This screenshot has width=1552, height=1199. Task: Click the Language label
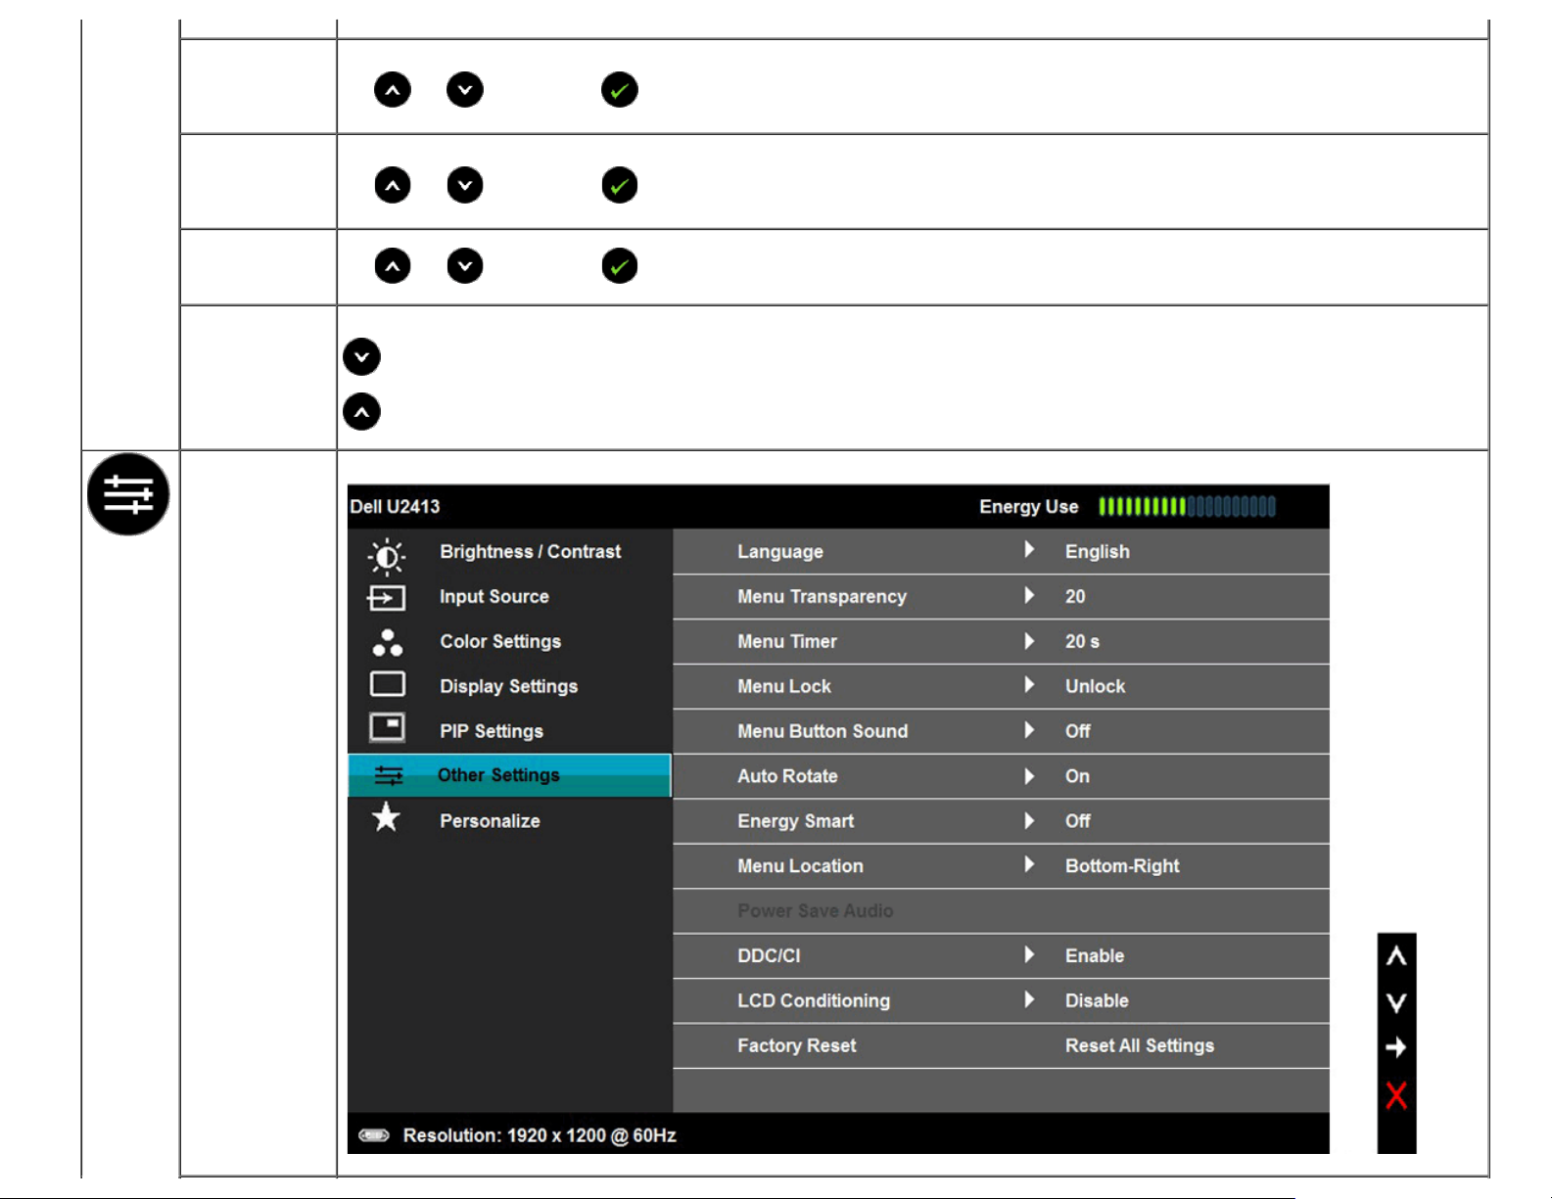click(x=780, y=551)
